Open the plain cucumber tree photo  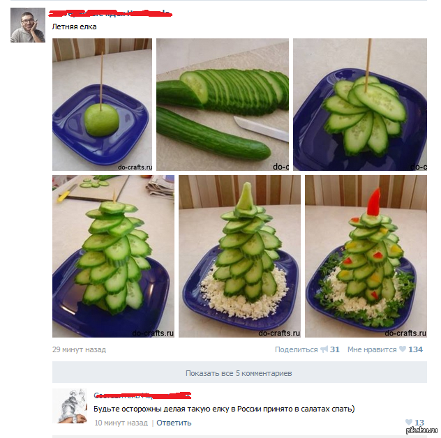pyautogui.click(x=113, y=256)
